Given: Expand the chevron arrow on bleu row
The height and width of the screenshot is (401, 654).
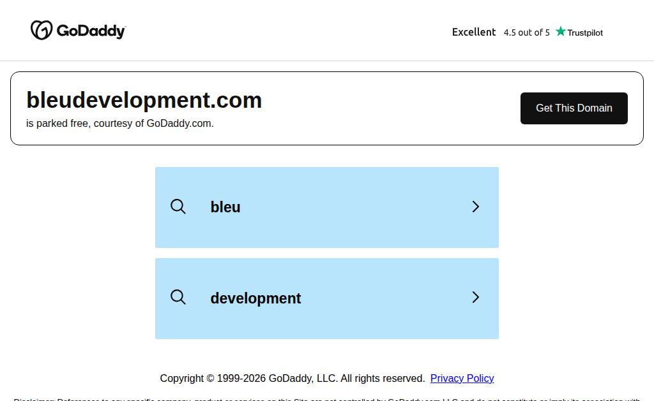Looking at the screenshot, I should tap(475, 207).
